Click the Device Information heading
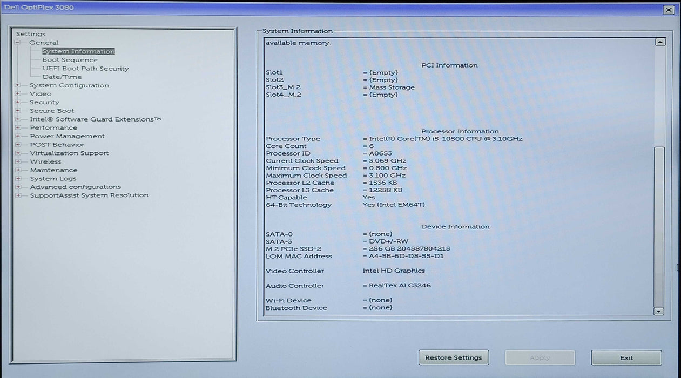681x378 pixels. 455,227
